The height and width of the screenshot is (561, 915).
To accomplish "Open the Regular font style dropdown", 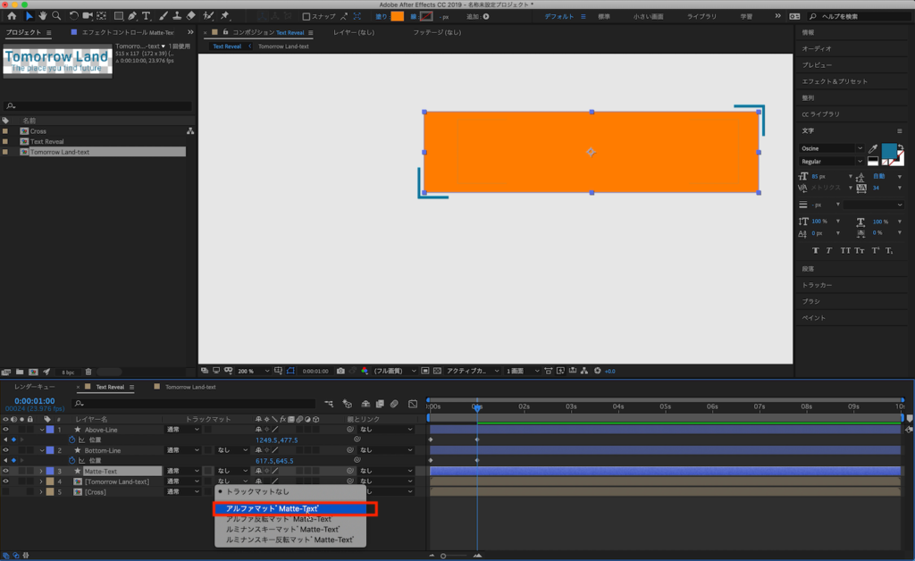I will 832,162.
